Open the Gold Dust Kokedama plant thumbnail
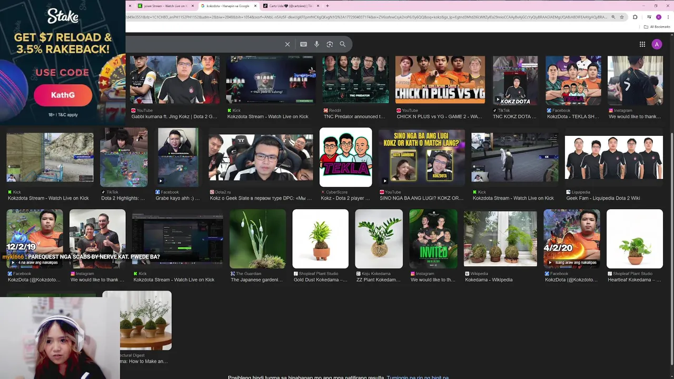Image resolution: width=674 pixels, height=379 pixels. click(320, 238)
